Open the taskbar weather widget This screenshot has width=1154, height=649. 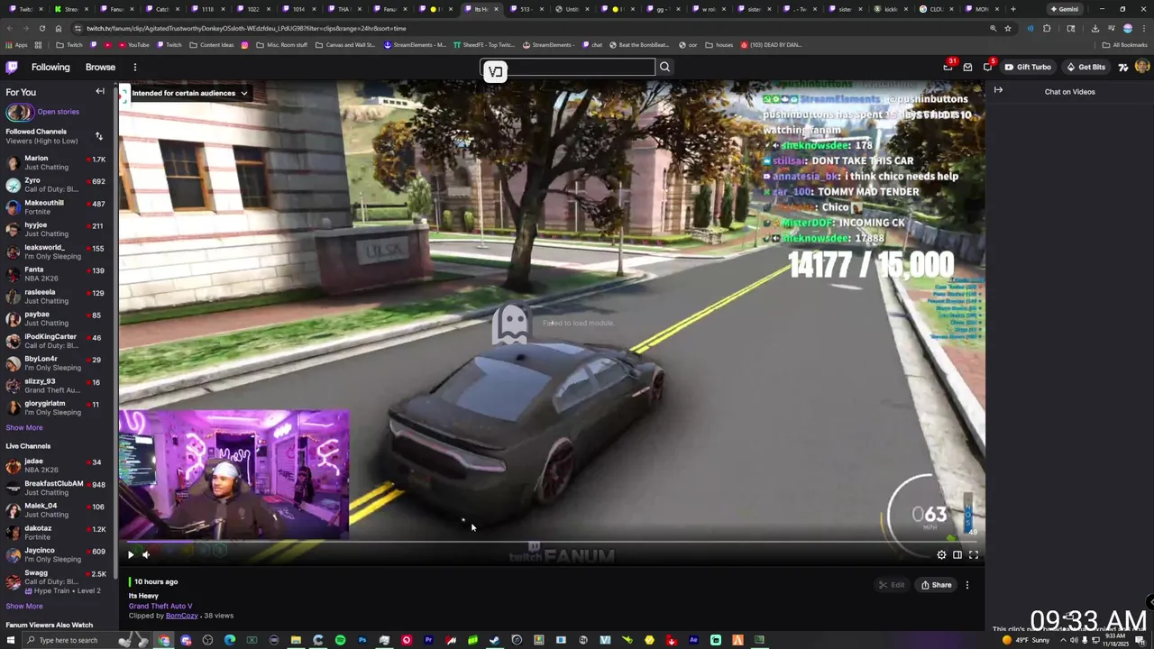point(1026,640)
